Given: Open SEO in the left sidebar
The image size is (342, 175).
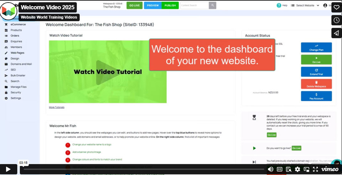Looking at the screenshot, I should coord(13,70).
